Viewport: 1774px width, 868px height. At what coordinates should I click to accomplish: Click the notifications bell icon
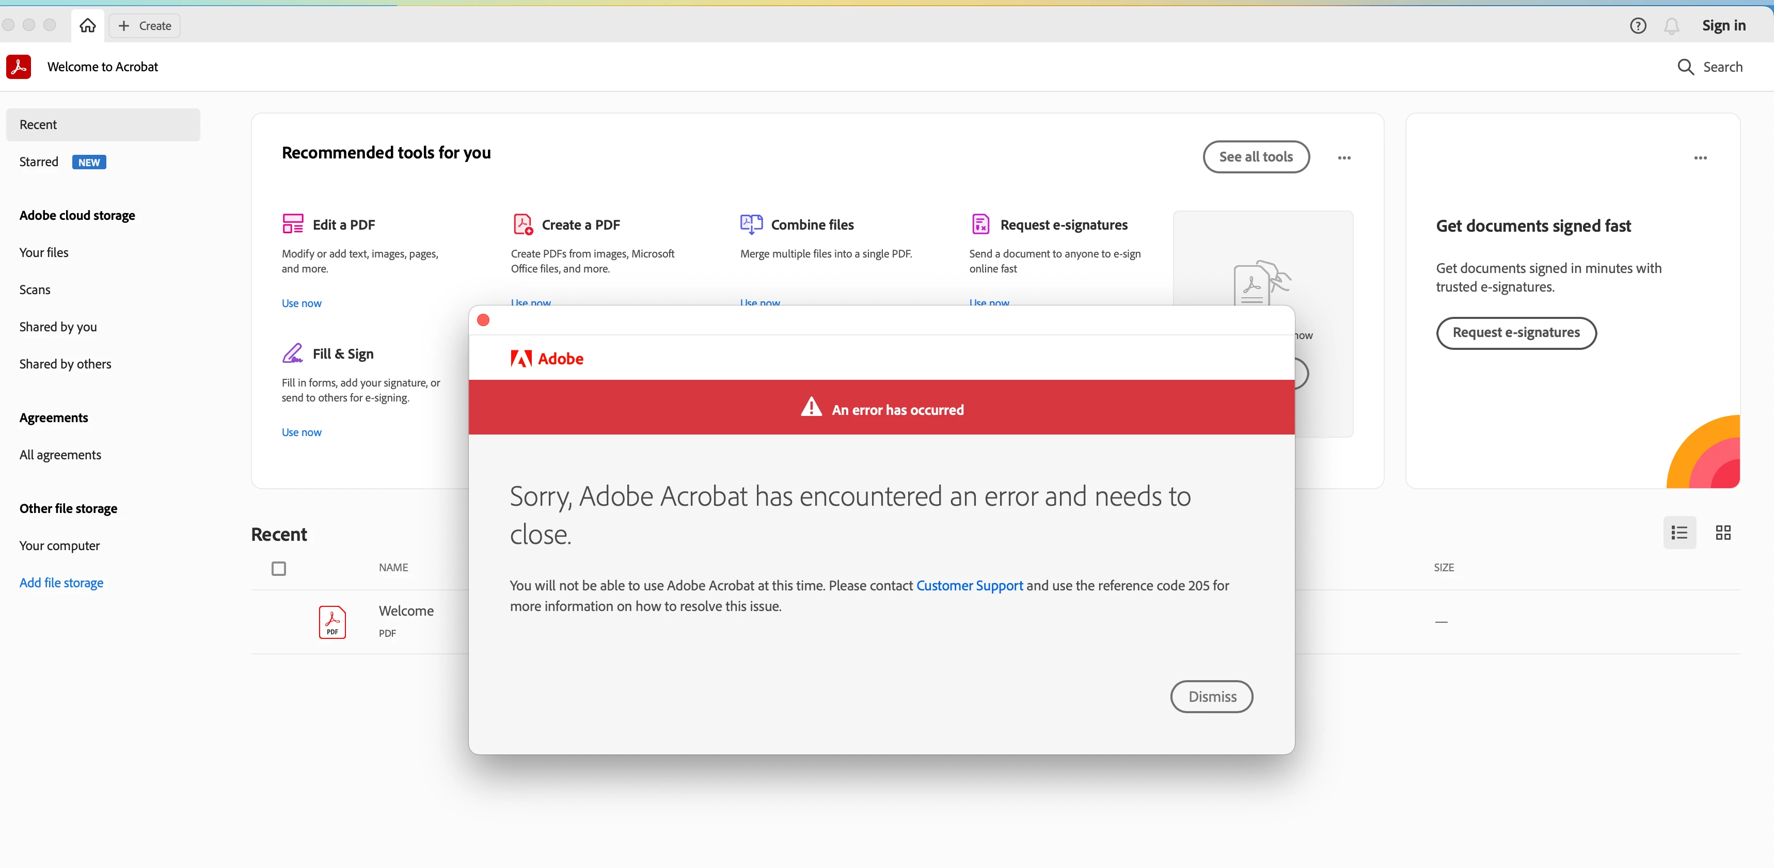[x=1671, y=25]
